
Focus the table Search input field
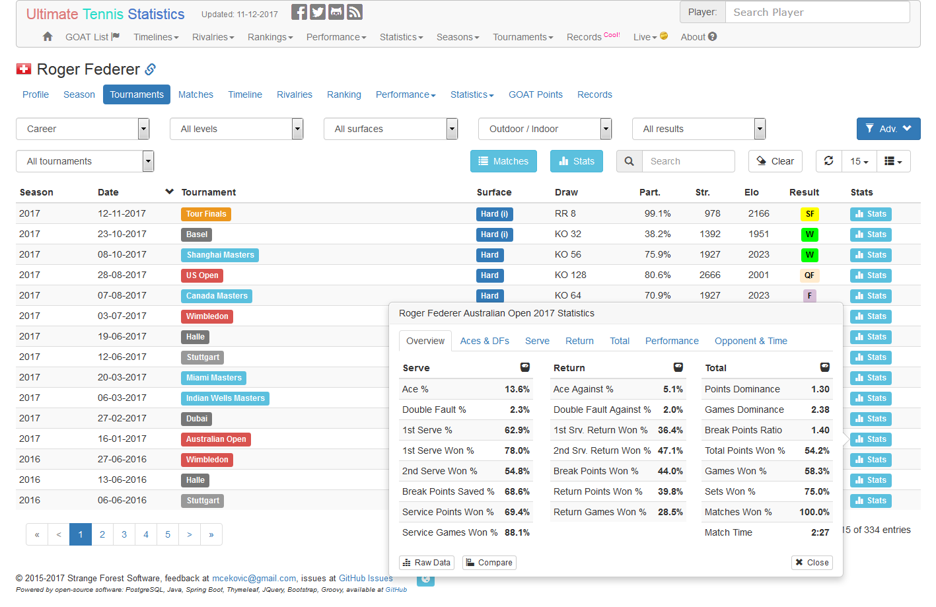point(688,161)
